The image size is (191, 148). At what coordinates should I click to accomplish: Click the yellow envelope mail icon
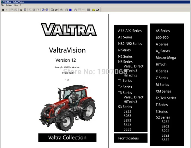coord(93,10)
